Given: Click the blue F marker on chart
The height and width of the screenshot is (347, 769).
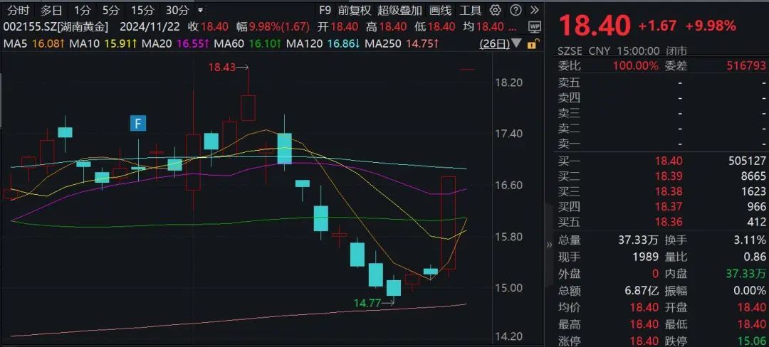Looking at the screenshot, I should tap(137, 123).
